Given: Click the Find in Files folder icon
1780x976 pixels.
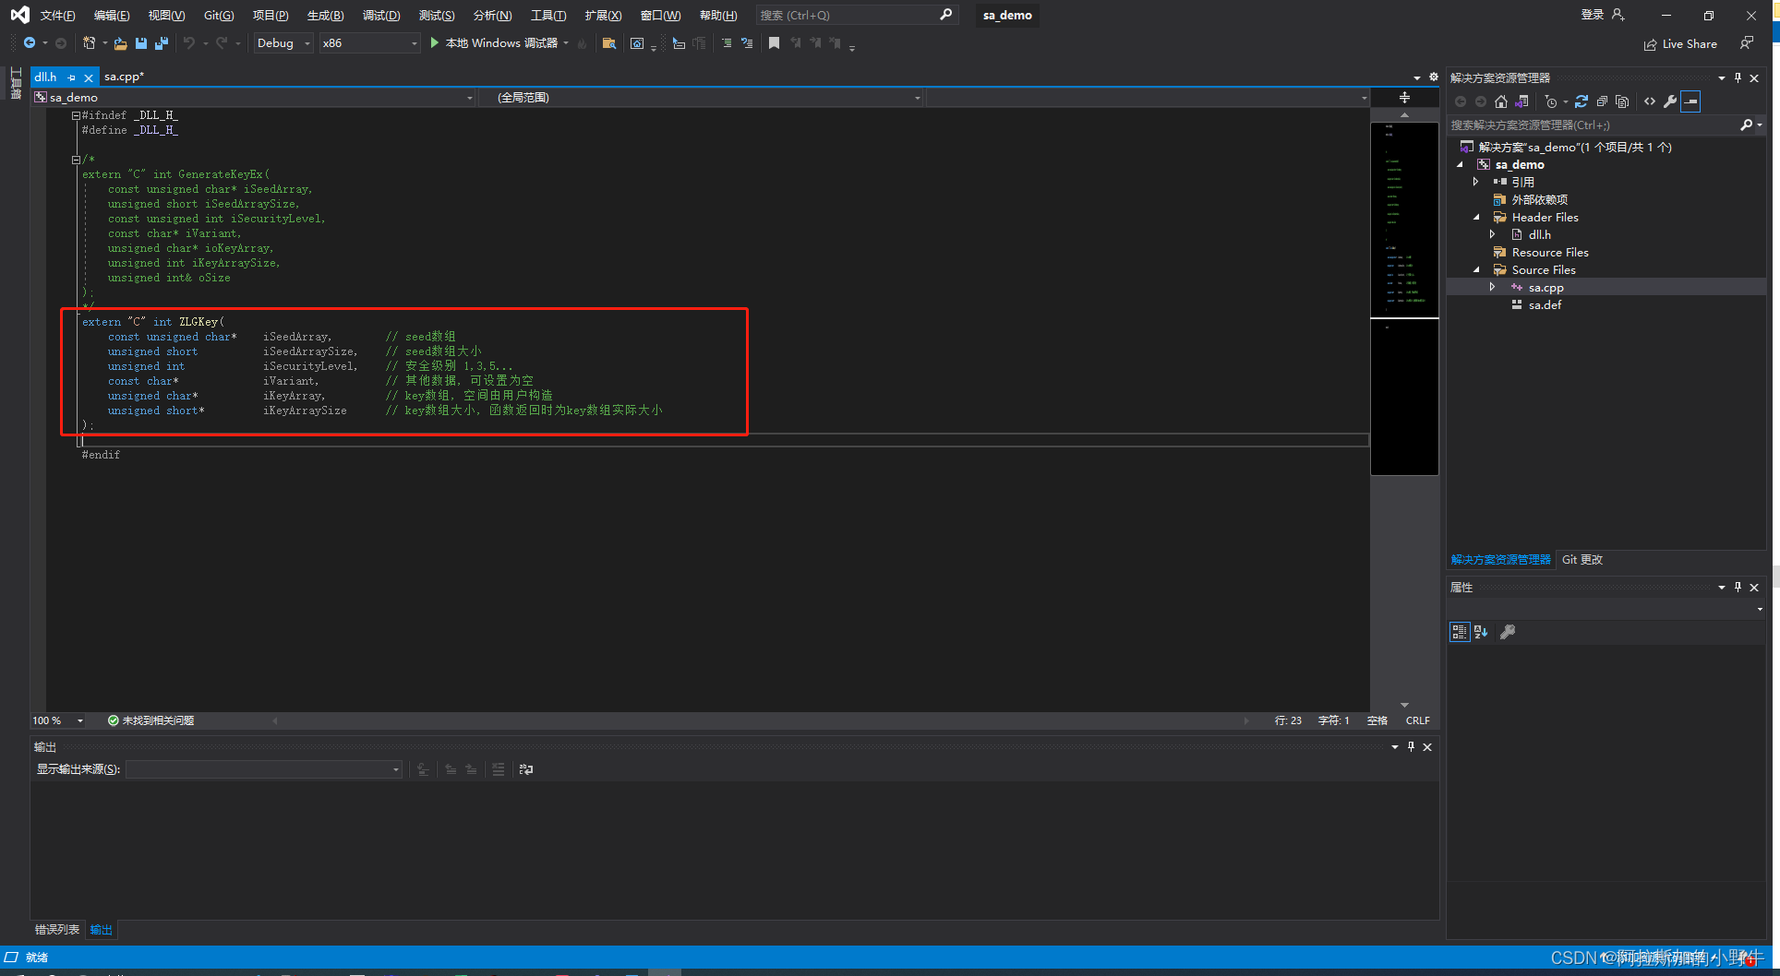Looking at the screenshot, I should 608,43.
